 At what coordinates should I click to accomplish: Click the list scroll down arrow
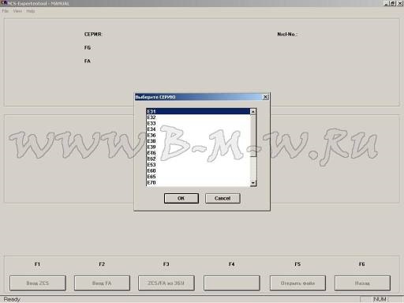[x=253, y=183]
